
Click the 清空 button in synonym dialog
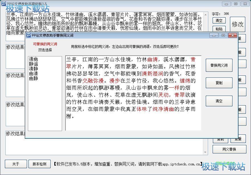pyautogui.click(x=219, y=101)
